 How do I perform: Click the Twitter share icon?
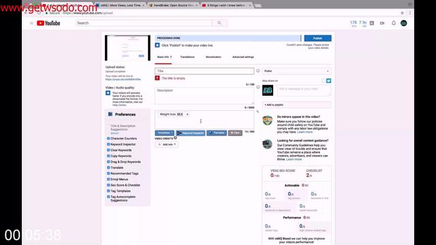point(328,81)
